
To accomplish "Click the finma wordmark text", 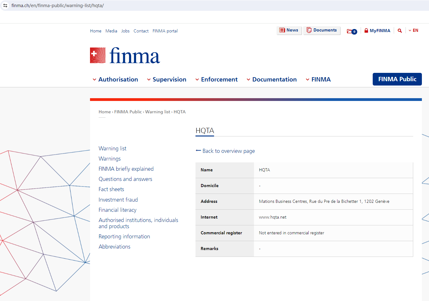I will tap(135, 56).
